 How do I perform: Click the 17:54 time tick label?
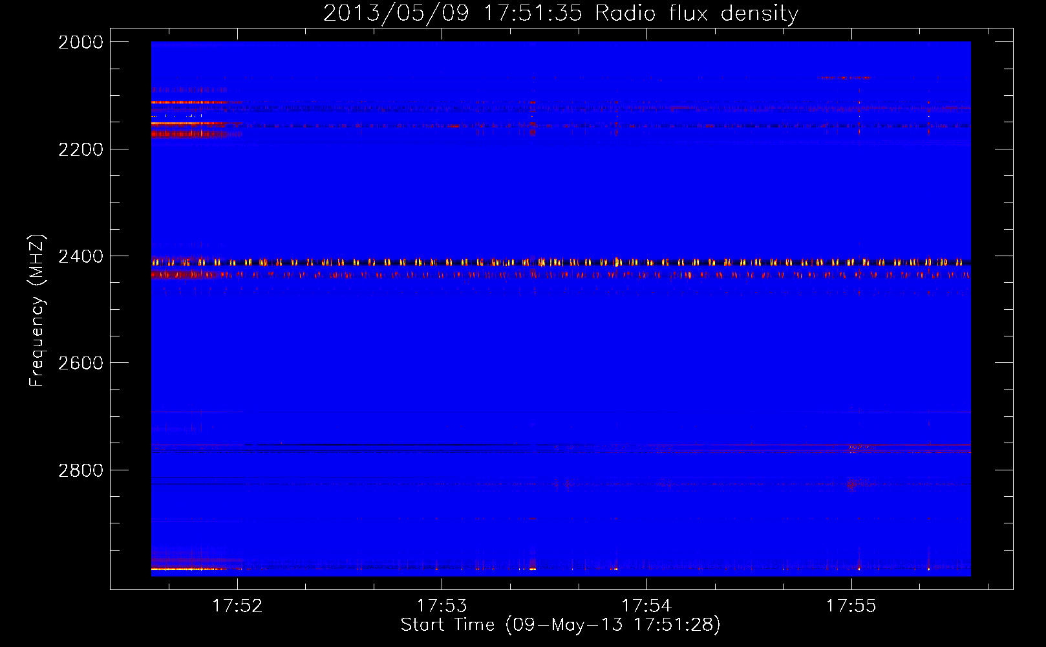pos(646,606)
